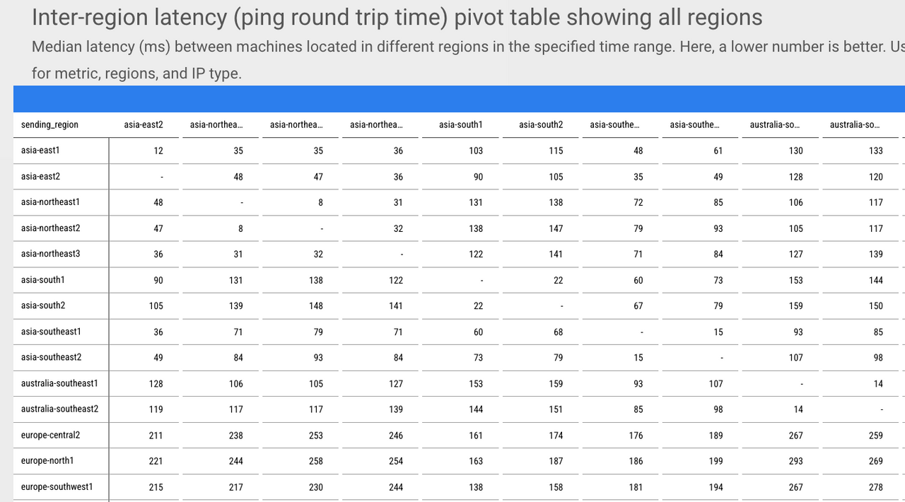Click the asia-south2 row label
Image resolution: width=905 pixels, height=502 pixels.
[x=43, y=305]
